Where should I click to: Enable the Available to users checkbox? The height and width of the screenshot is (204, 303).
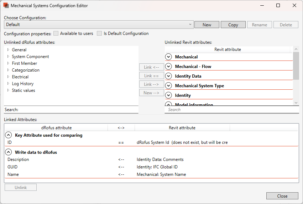pyautogui.click(x=56, y=33)
